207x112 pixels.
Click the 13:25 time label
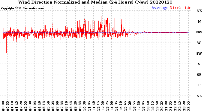(107, 106)
